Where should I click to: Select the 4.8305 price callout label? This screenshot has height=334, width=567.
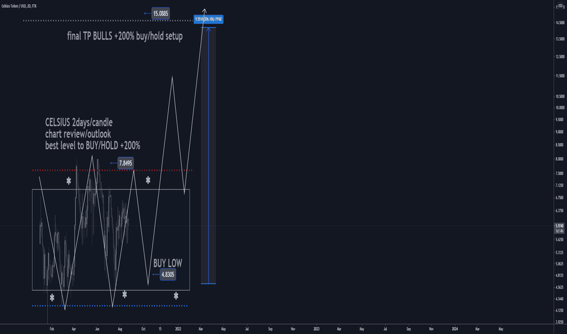coord(168,274)
